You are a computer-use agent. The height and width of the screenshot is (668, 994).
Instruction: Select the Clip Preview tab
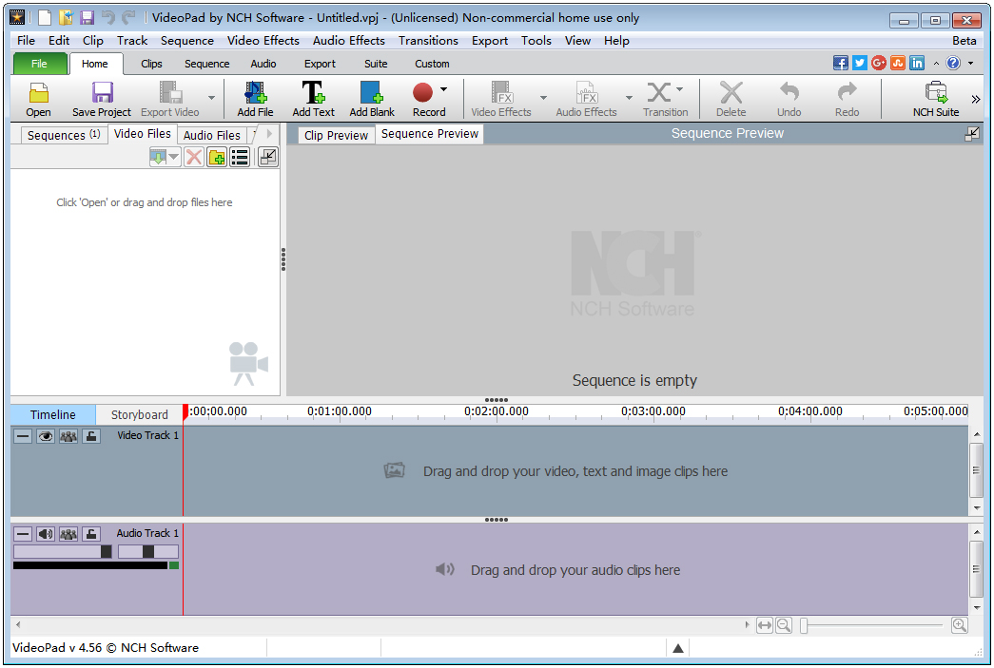pyautogui.click(x=336, y=135)
